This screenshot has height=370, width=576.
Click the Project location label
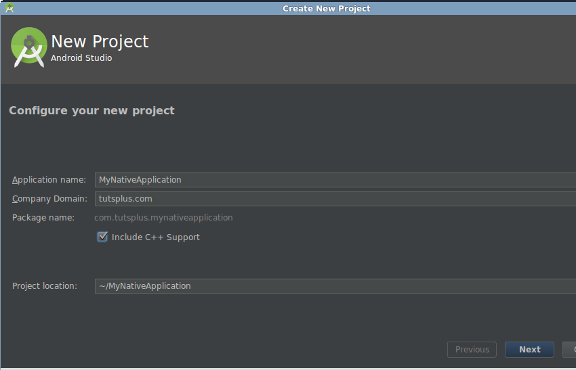[45, 286]
